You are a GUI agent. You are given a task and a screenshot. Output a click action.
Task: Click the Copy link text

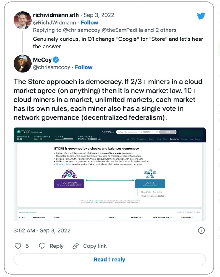(x=95, y=246)
